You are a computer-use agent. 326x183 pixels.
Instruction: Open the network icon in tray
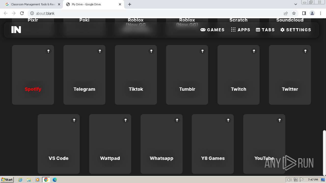pos(296,180)
